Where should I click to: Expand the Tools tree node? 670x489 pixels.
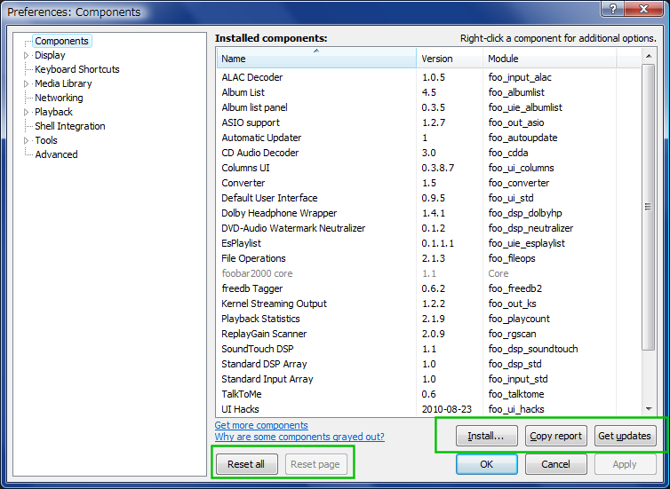pyautogui.click(x=26, y=140)
